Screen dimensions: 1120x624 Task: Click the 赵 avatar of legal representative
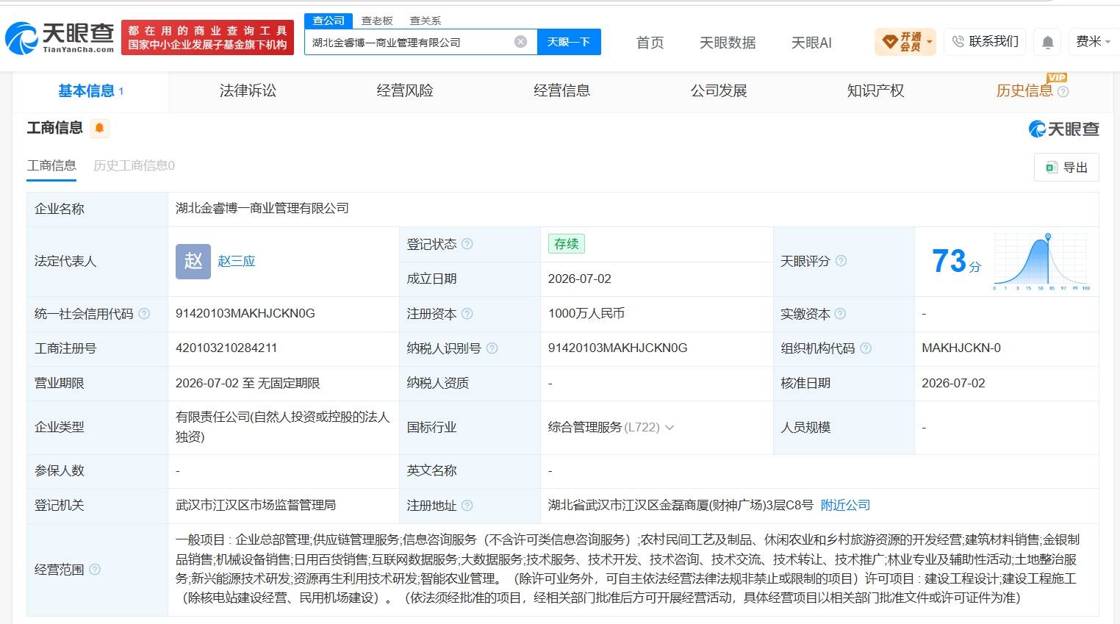(x=193, y=261)
